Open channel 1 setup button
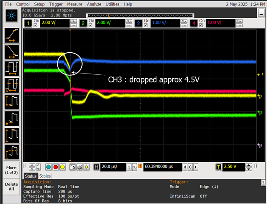Viewport: 267px width, 204px height. pos(28,23)
